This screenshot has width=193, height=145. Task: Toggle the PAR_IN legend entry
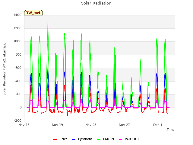[106, 139]
